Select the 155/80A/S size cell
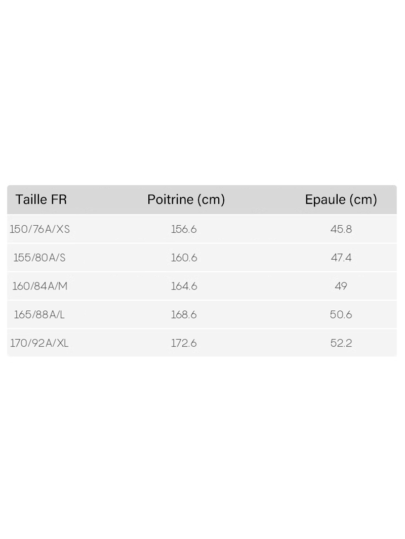The width and height of the screenshot is (405, 539). [39, 258]
